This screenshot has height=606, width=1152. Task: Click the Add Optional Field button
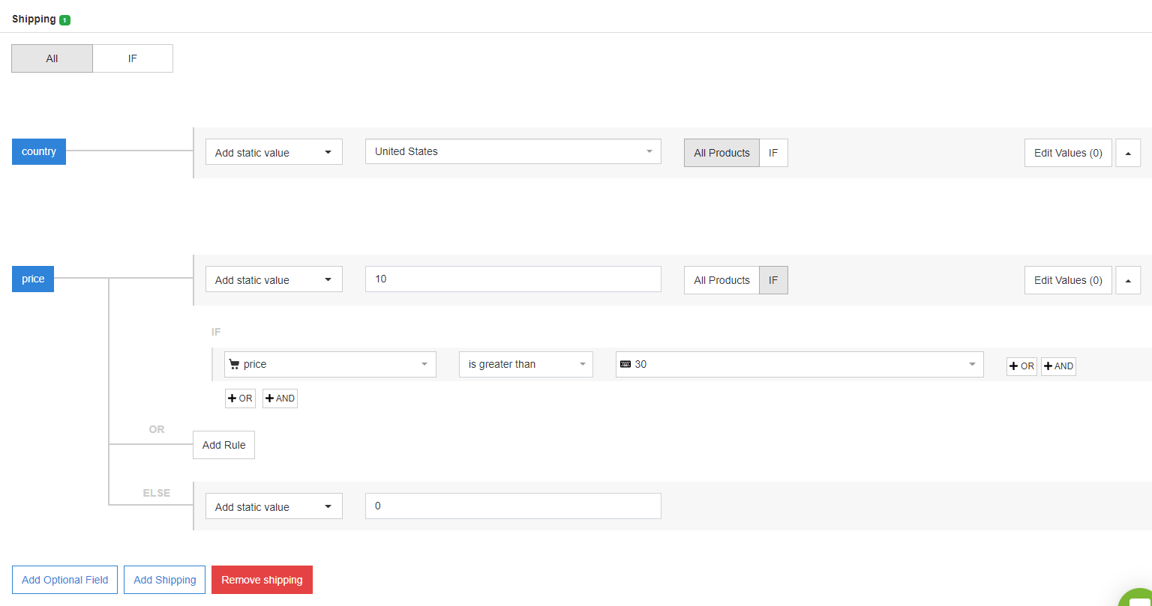[64, 580]
